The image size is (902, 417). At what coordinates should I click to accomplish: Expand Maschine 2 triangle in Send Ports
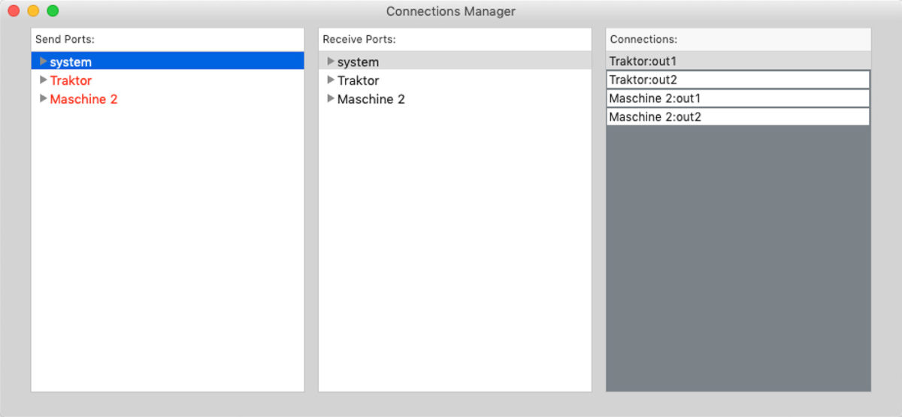click(x=44, y=98)
